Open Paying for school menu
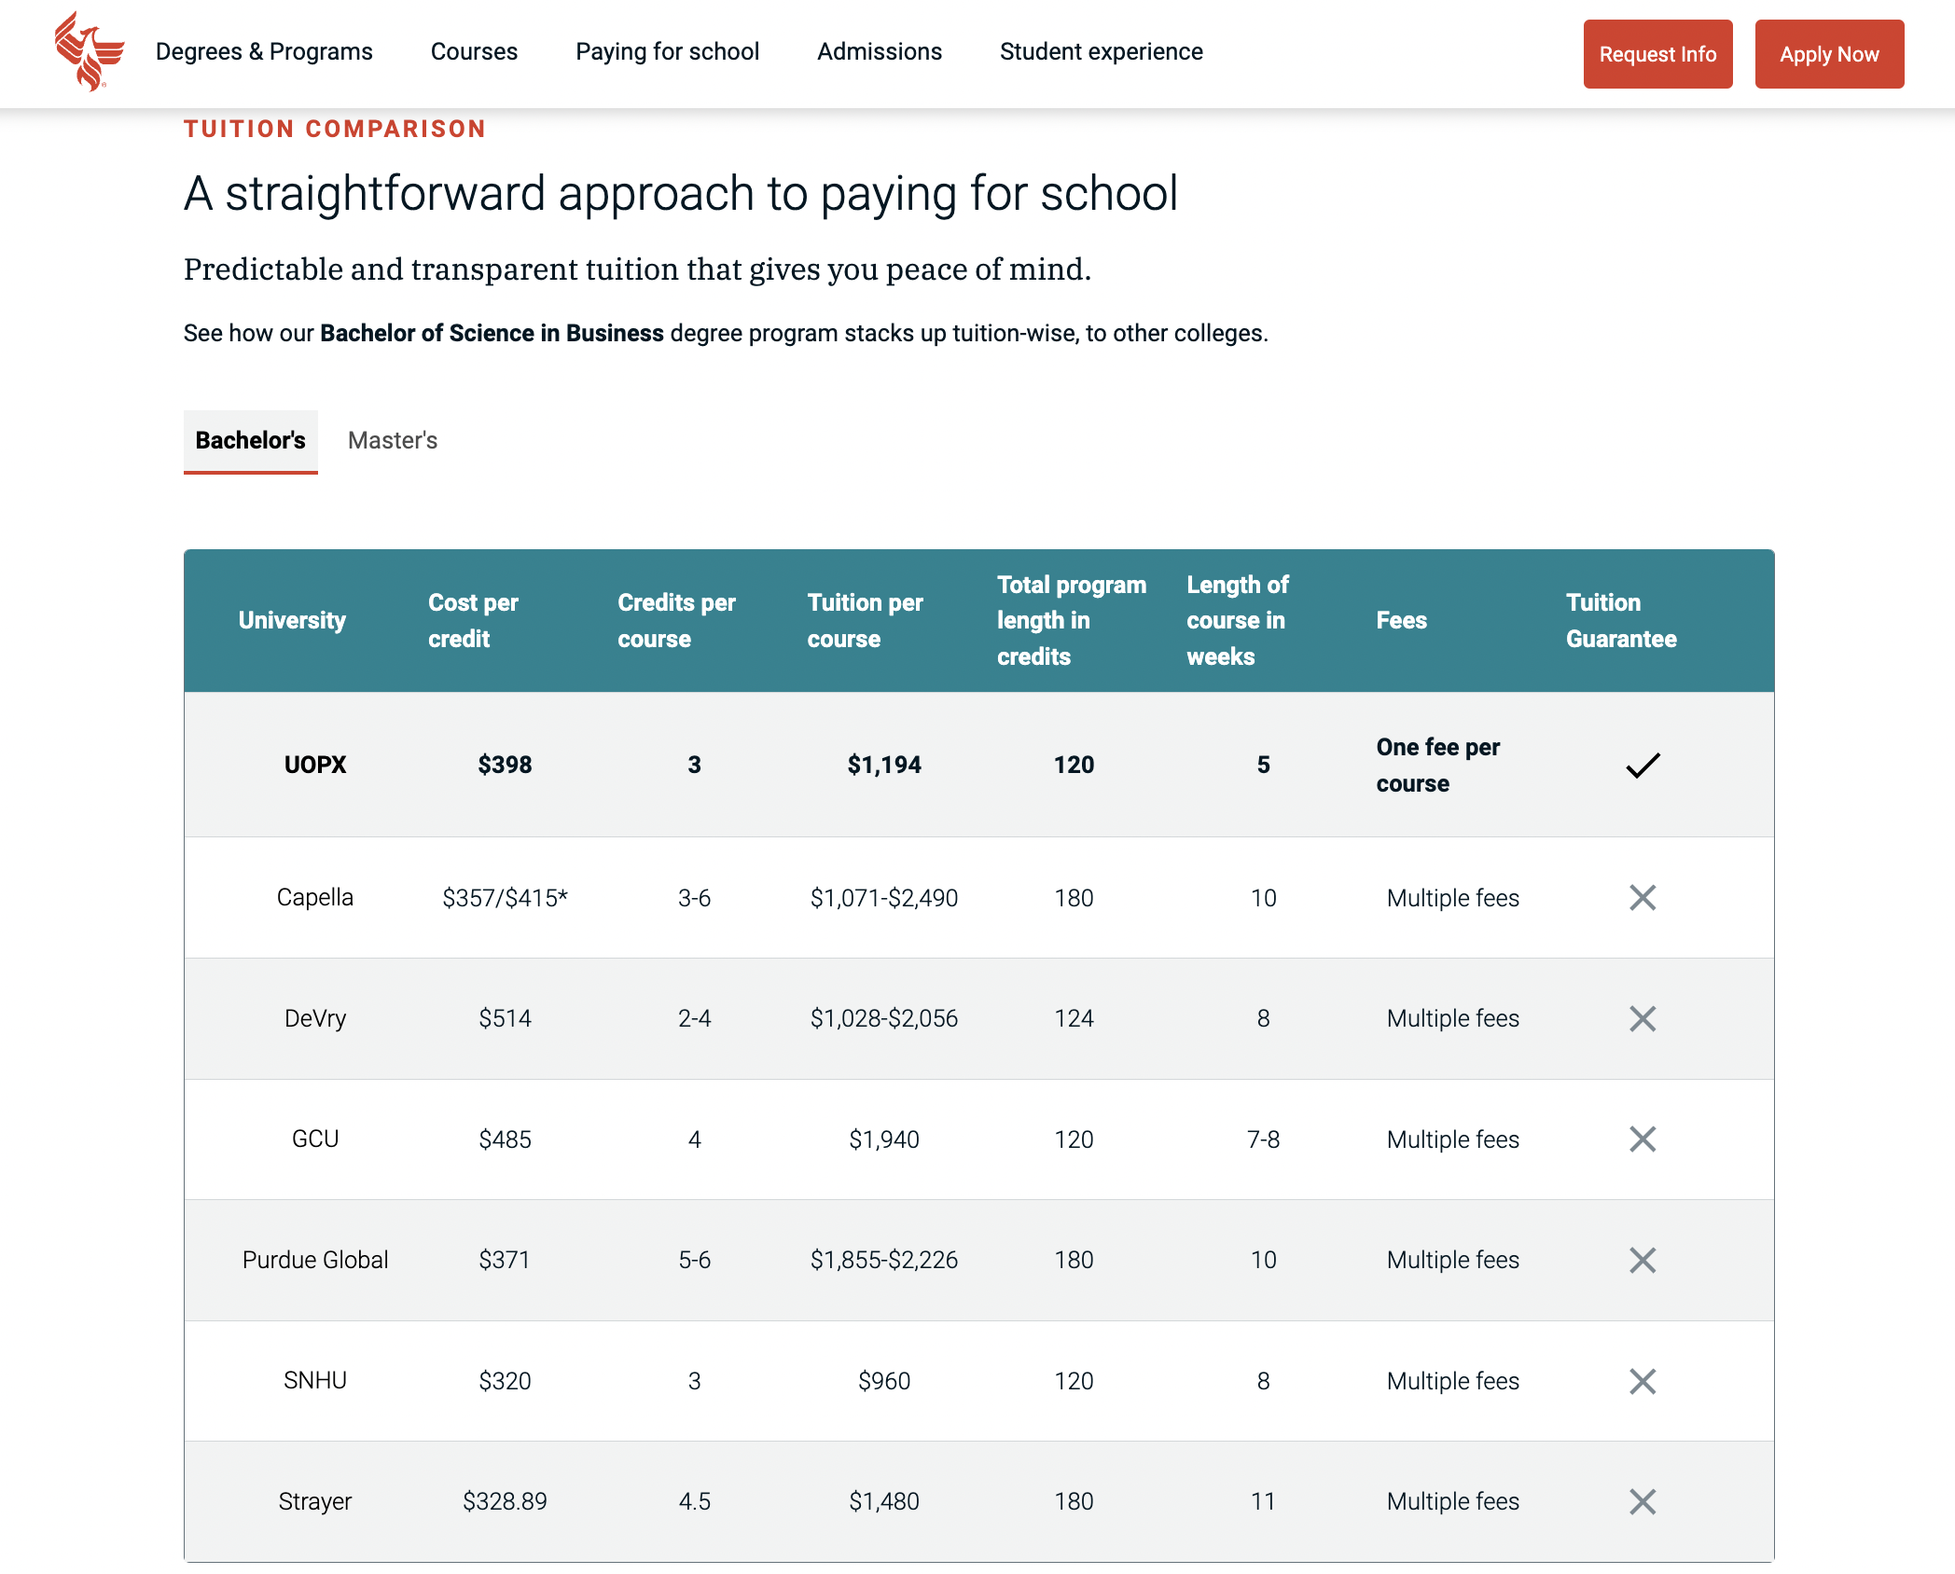This screenshot has height=1574, width=1955. click(667, 51)
